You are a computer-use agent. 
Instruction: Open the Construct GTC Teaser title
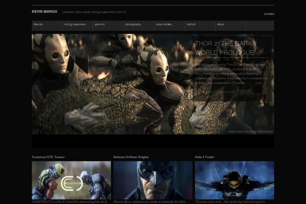tap(48, 157)
